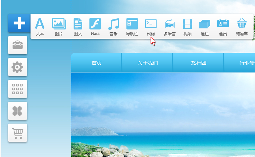Pick the 多语言 multilingual module
255x157 pixels.
tap(170, 26)
